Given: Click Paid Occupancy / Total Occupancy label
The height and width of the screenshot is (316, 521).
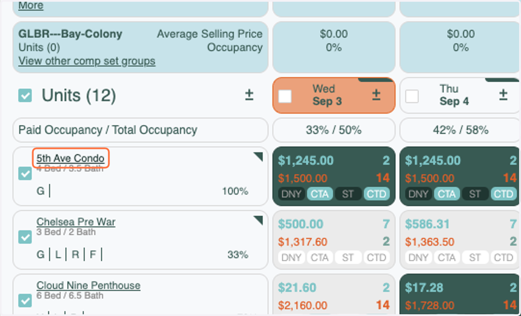Looking at the screenshot, I should tap(108, 130).
